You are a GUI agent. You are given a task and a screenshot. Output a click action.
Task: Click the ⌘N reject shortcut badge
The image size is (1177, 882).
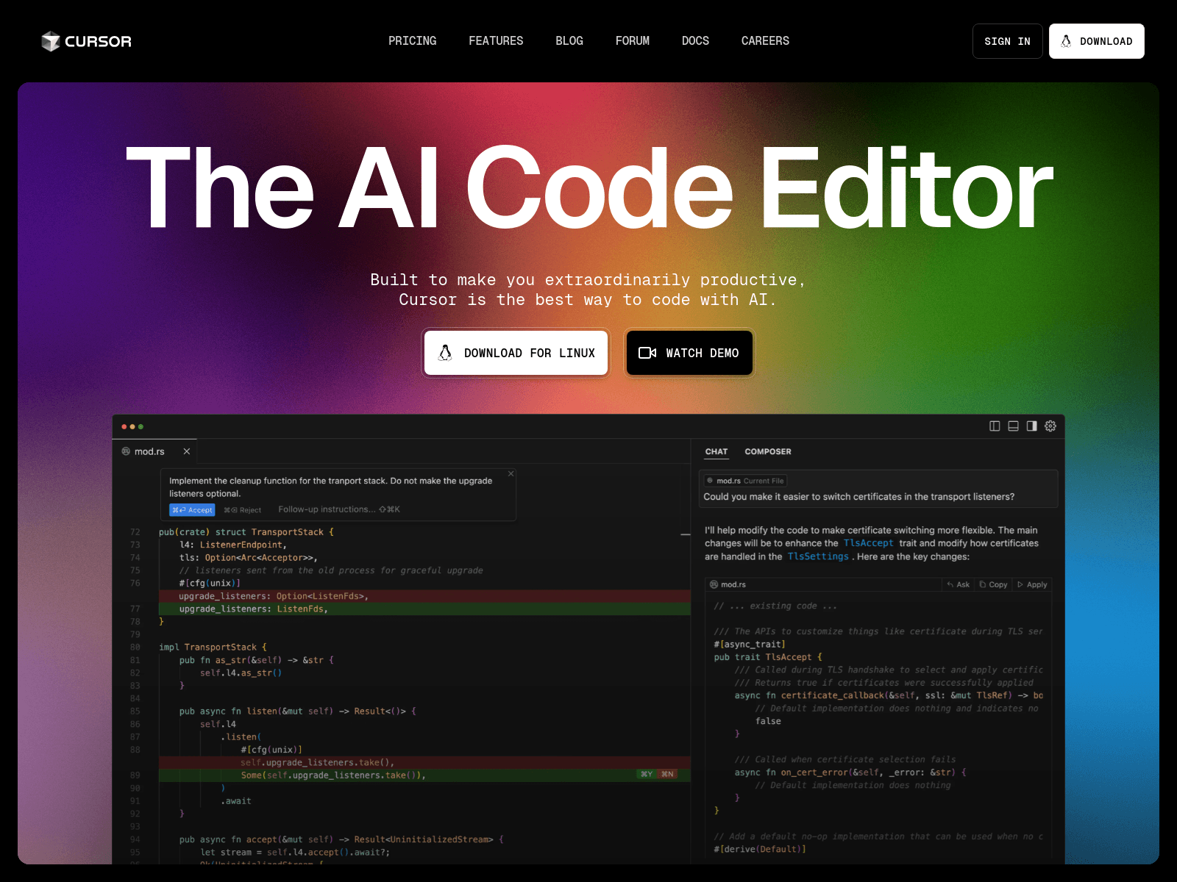tap(667, 774)
